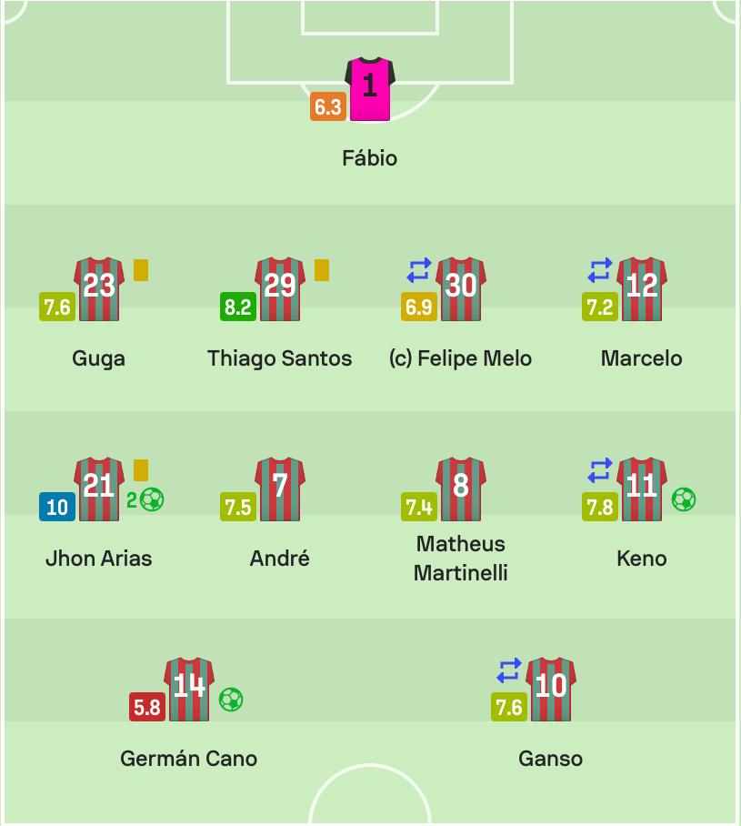Click Fábio's pink goalkeeper jersey
Viewport: 741px width, 826px height.
(370, 89)
